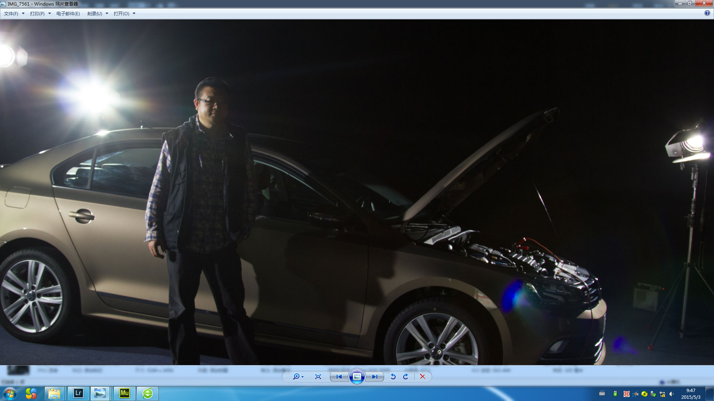Expand the 文件(F) menu

14,13
